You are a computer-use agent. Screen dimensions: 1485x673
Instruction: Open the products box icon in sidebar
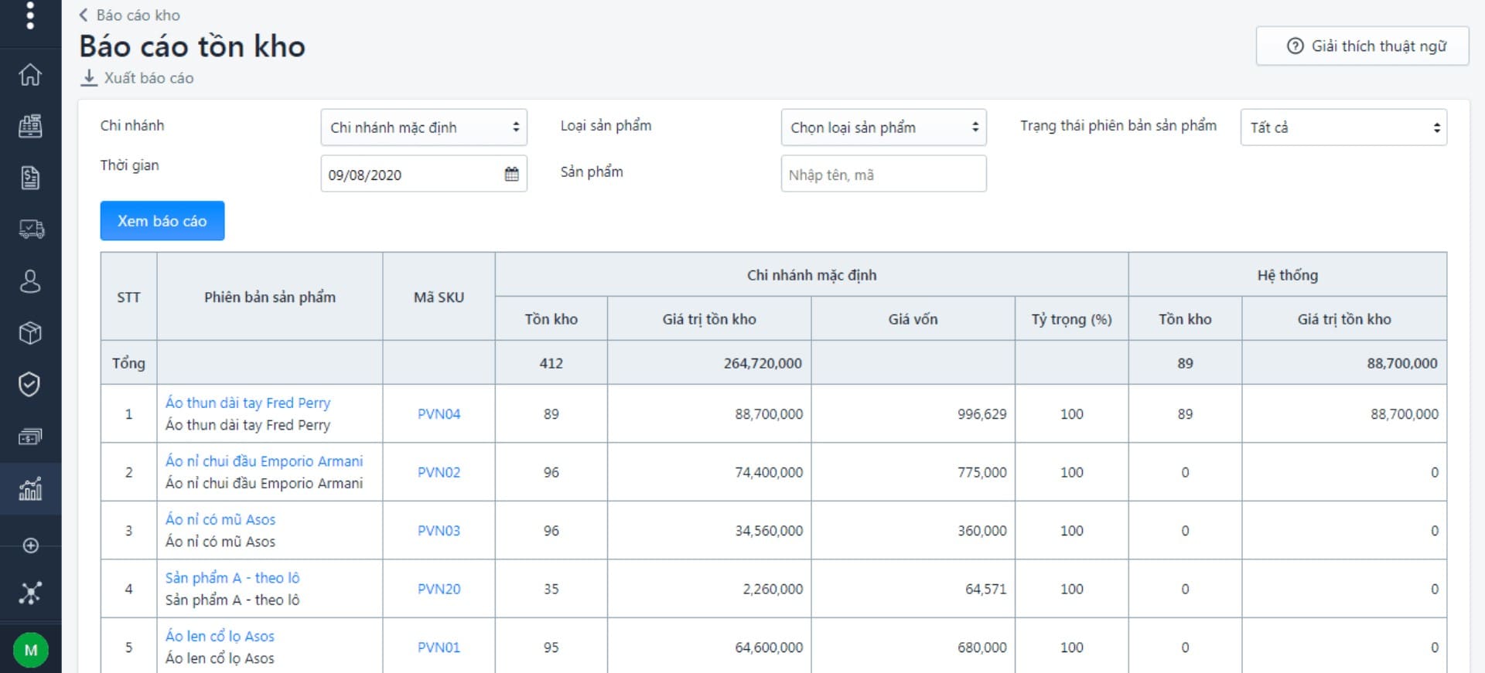(x=30, y=333)
